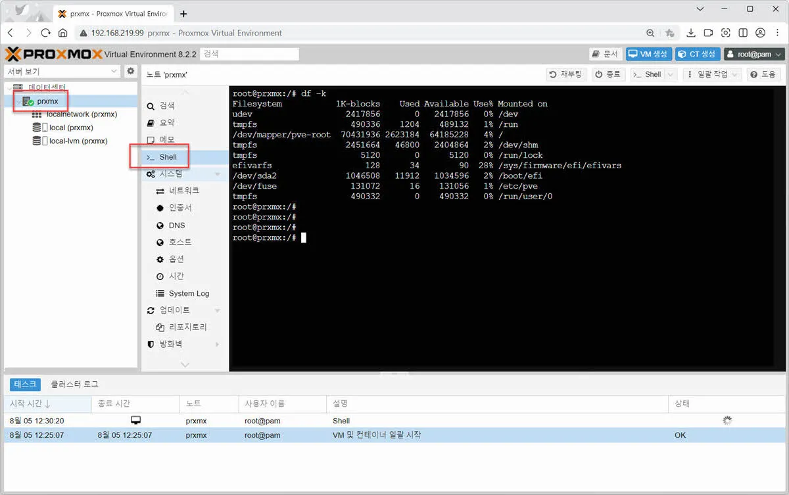Open the DNS settings page
789x495 pixels.
tap(177, 225)
